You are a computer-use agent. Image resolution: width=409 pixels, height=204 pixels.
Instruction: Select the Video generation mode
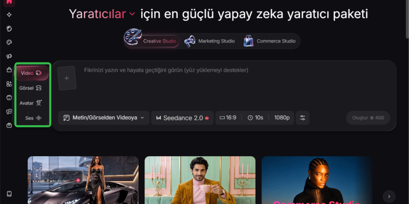(31, 73)
